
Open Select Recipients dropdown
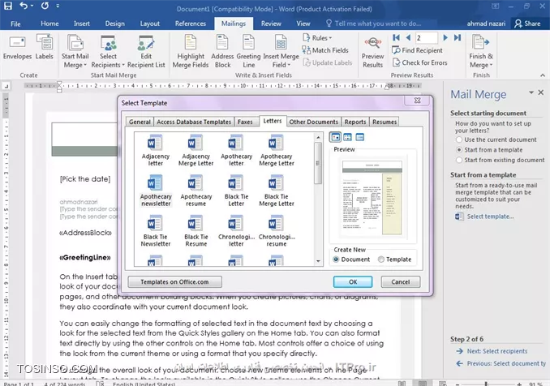[108, 60]
